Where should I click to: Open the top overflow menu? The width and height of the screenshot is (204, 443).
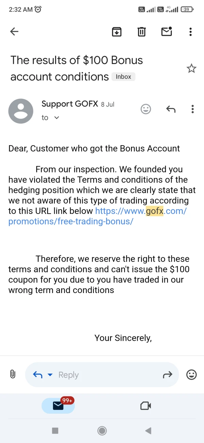190,32
